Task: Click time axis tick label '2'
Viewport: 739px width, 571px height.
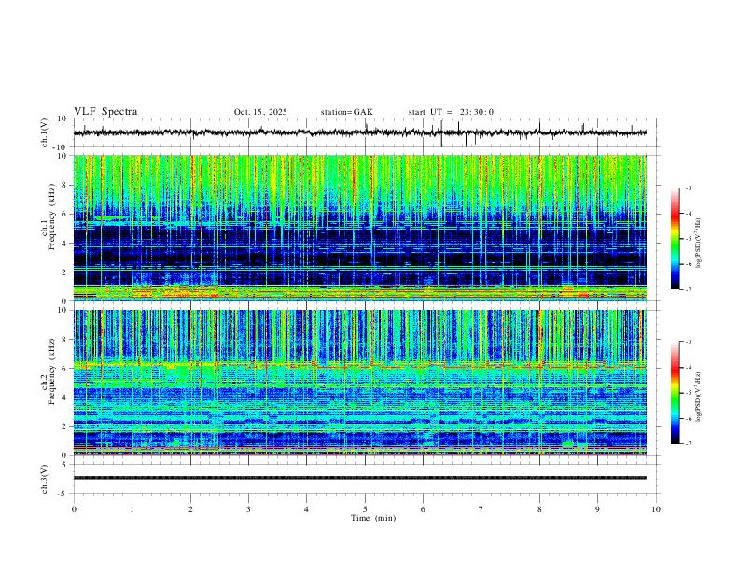Action: coord(190,509)
